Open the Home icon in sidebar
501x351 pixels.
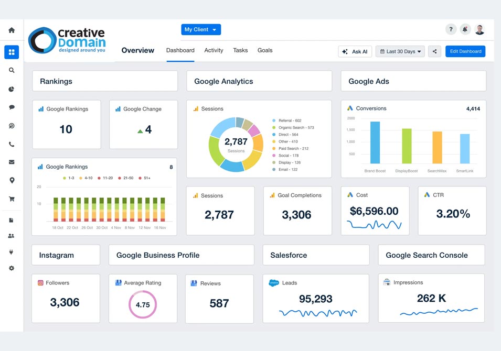tap(12, 30)
